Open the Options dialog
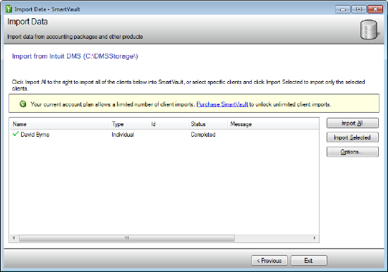This screenshot has height=272, width=388. coord(352,152)
